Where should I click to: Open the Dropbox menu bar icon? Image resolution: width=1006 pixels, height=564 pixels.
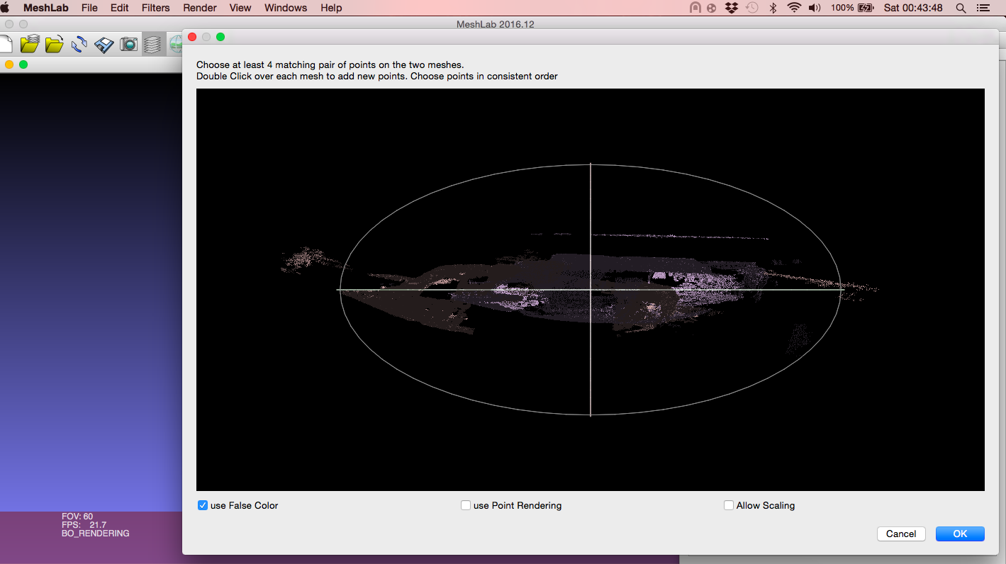point(731,8)
